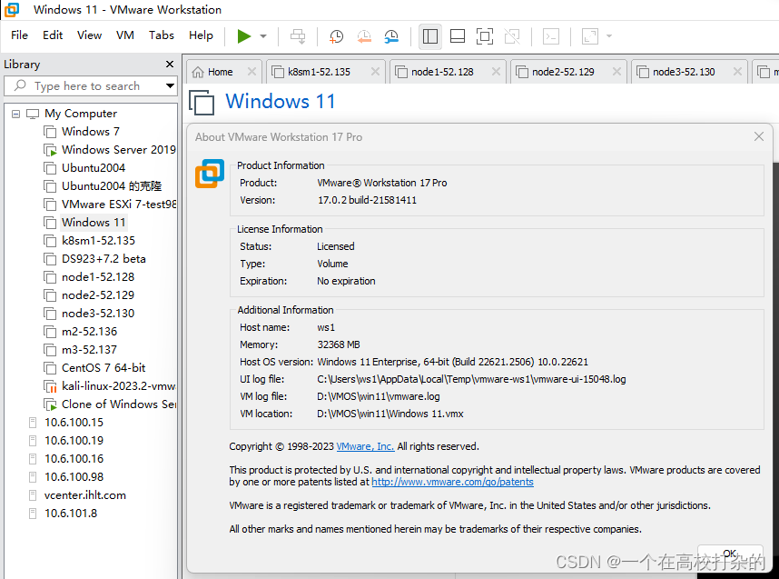Screen dimensions: 779x579
Task: Open the vmware.com/go/patents link
Action: pos(452,482)
